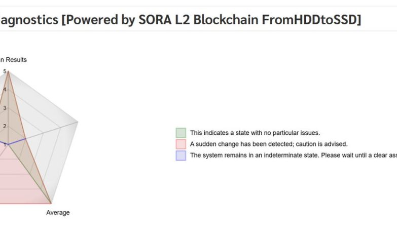This screenshot has height=228, width=397.
Task: Click the right-hand vertex of the gray pentagon grid
Action: tap(78, 122)
